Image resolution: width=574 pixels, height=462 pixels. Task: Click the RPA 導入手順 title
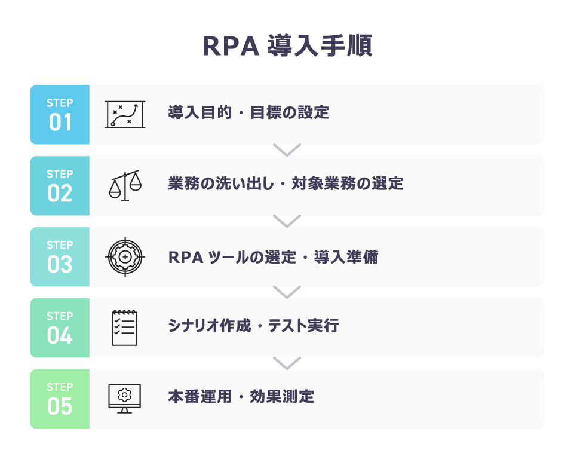pos(287,46)
